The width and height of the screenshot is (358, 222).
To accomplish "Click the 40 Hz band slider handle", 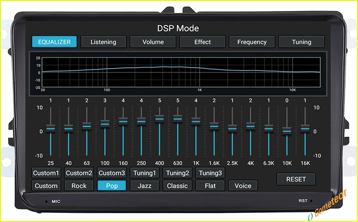I will [x=68, y=129].
